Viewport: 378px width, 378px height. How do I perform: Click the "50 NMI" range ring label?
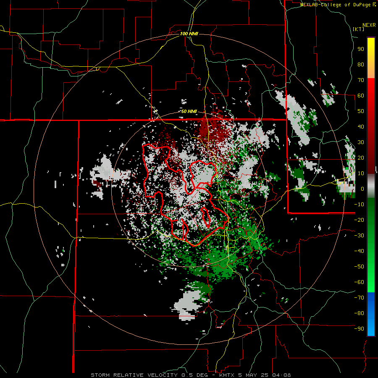pyautogui.click(x=189, y=111)
